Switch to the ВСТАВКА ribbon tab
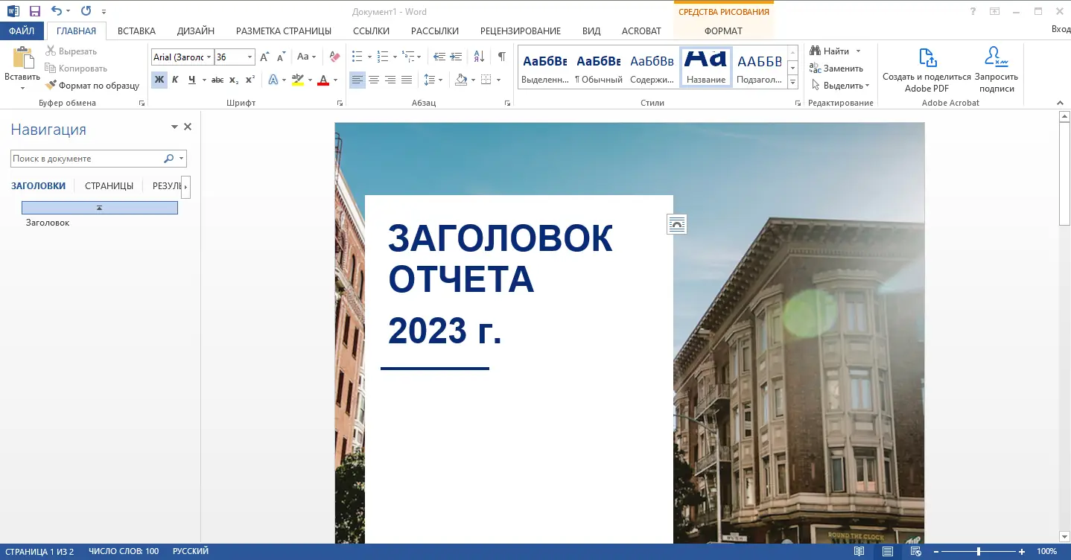1071x560 pixels. coord(136,31)
